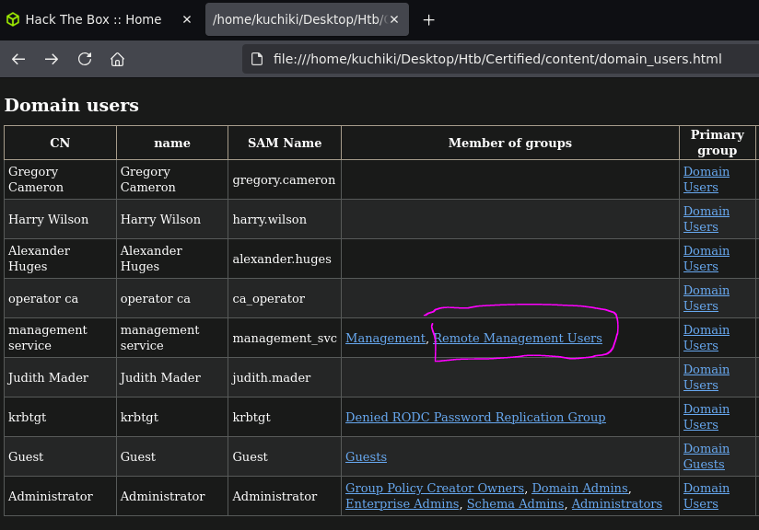The width and height of the screenshot is (759, 530).
Task: Click the Enterprise Admins link
Action: tap(403, 503)
